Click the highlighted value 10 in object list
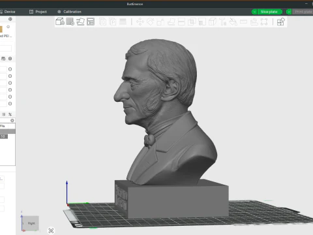Screen dimensions: 313x235 [x=3, y=136]
